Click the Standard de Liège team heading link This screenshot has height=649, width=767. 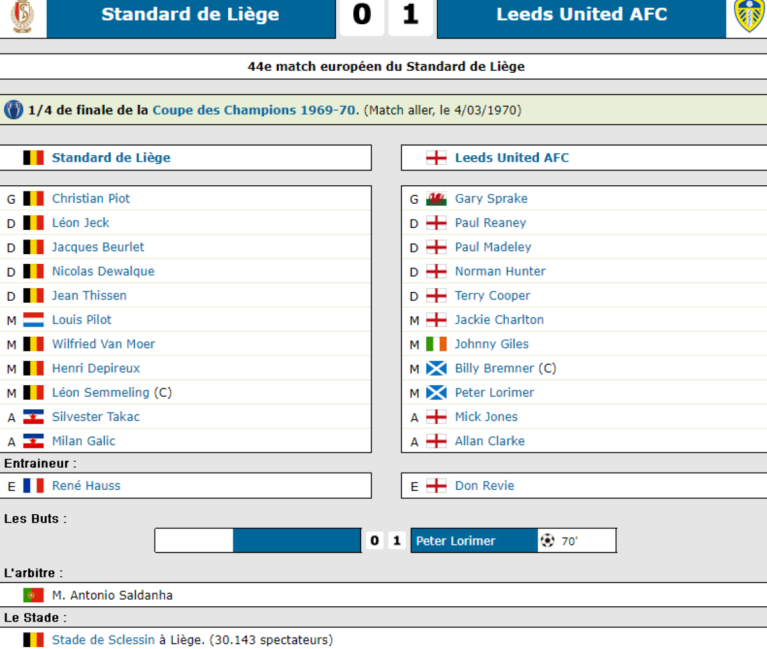[x=111, y=158]
